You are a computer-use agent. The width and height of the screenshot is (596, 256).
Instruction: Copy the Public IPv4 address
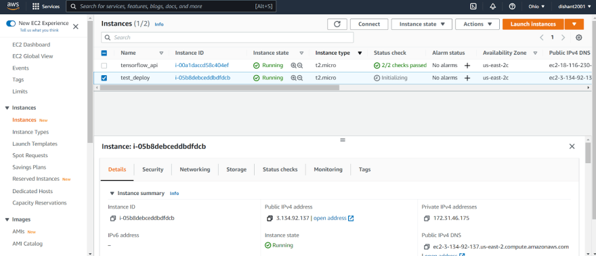tap(270, 218)
